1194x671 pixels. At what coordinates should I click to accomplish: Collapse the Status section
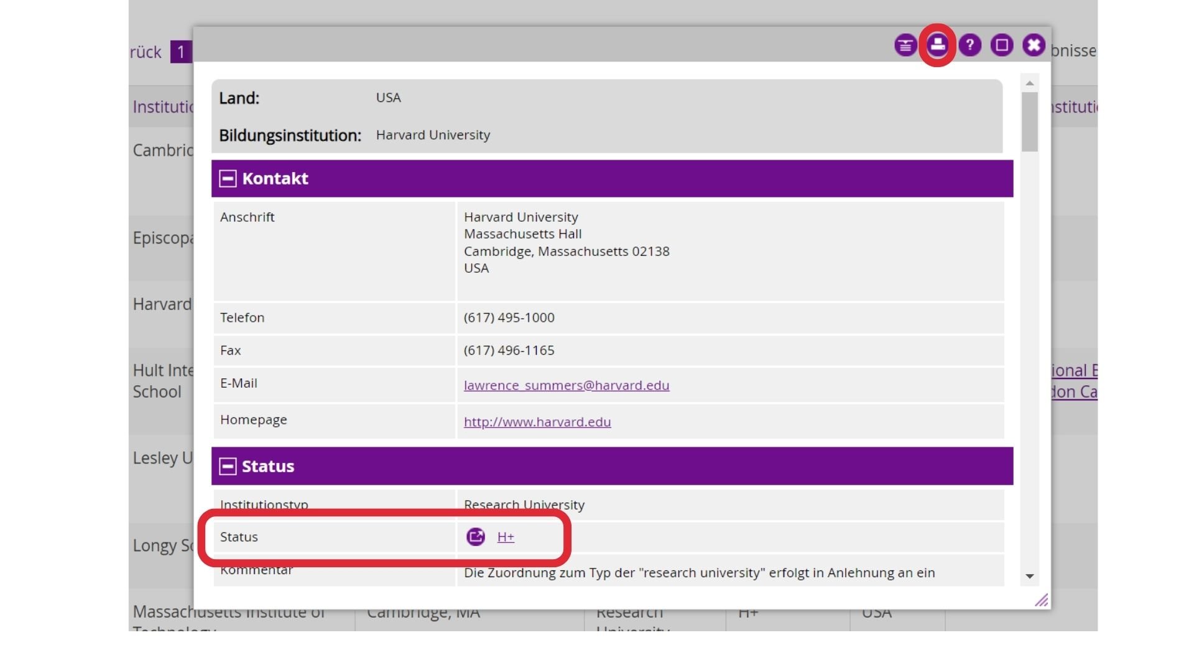pos(228,465)
